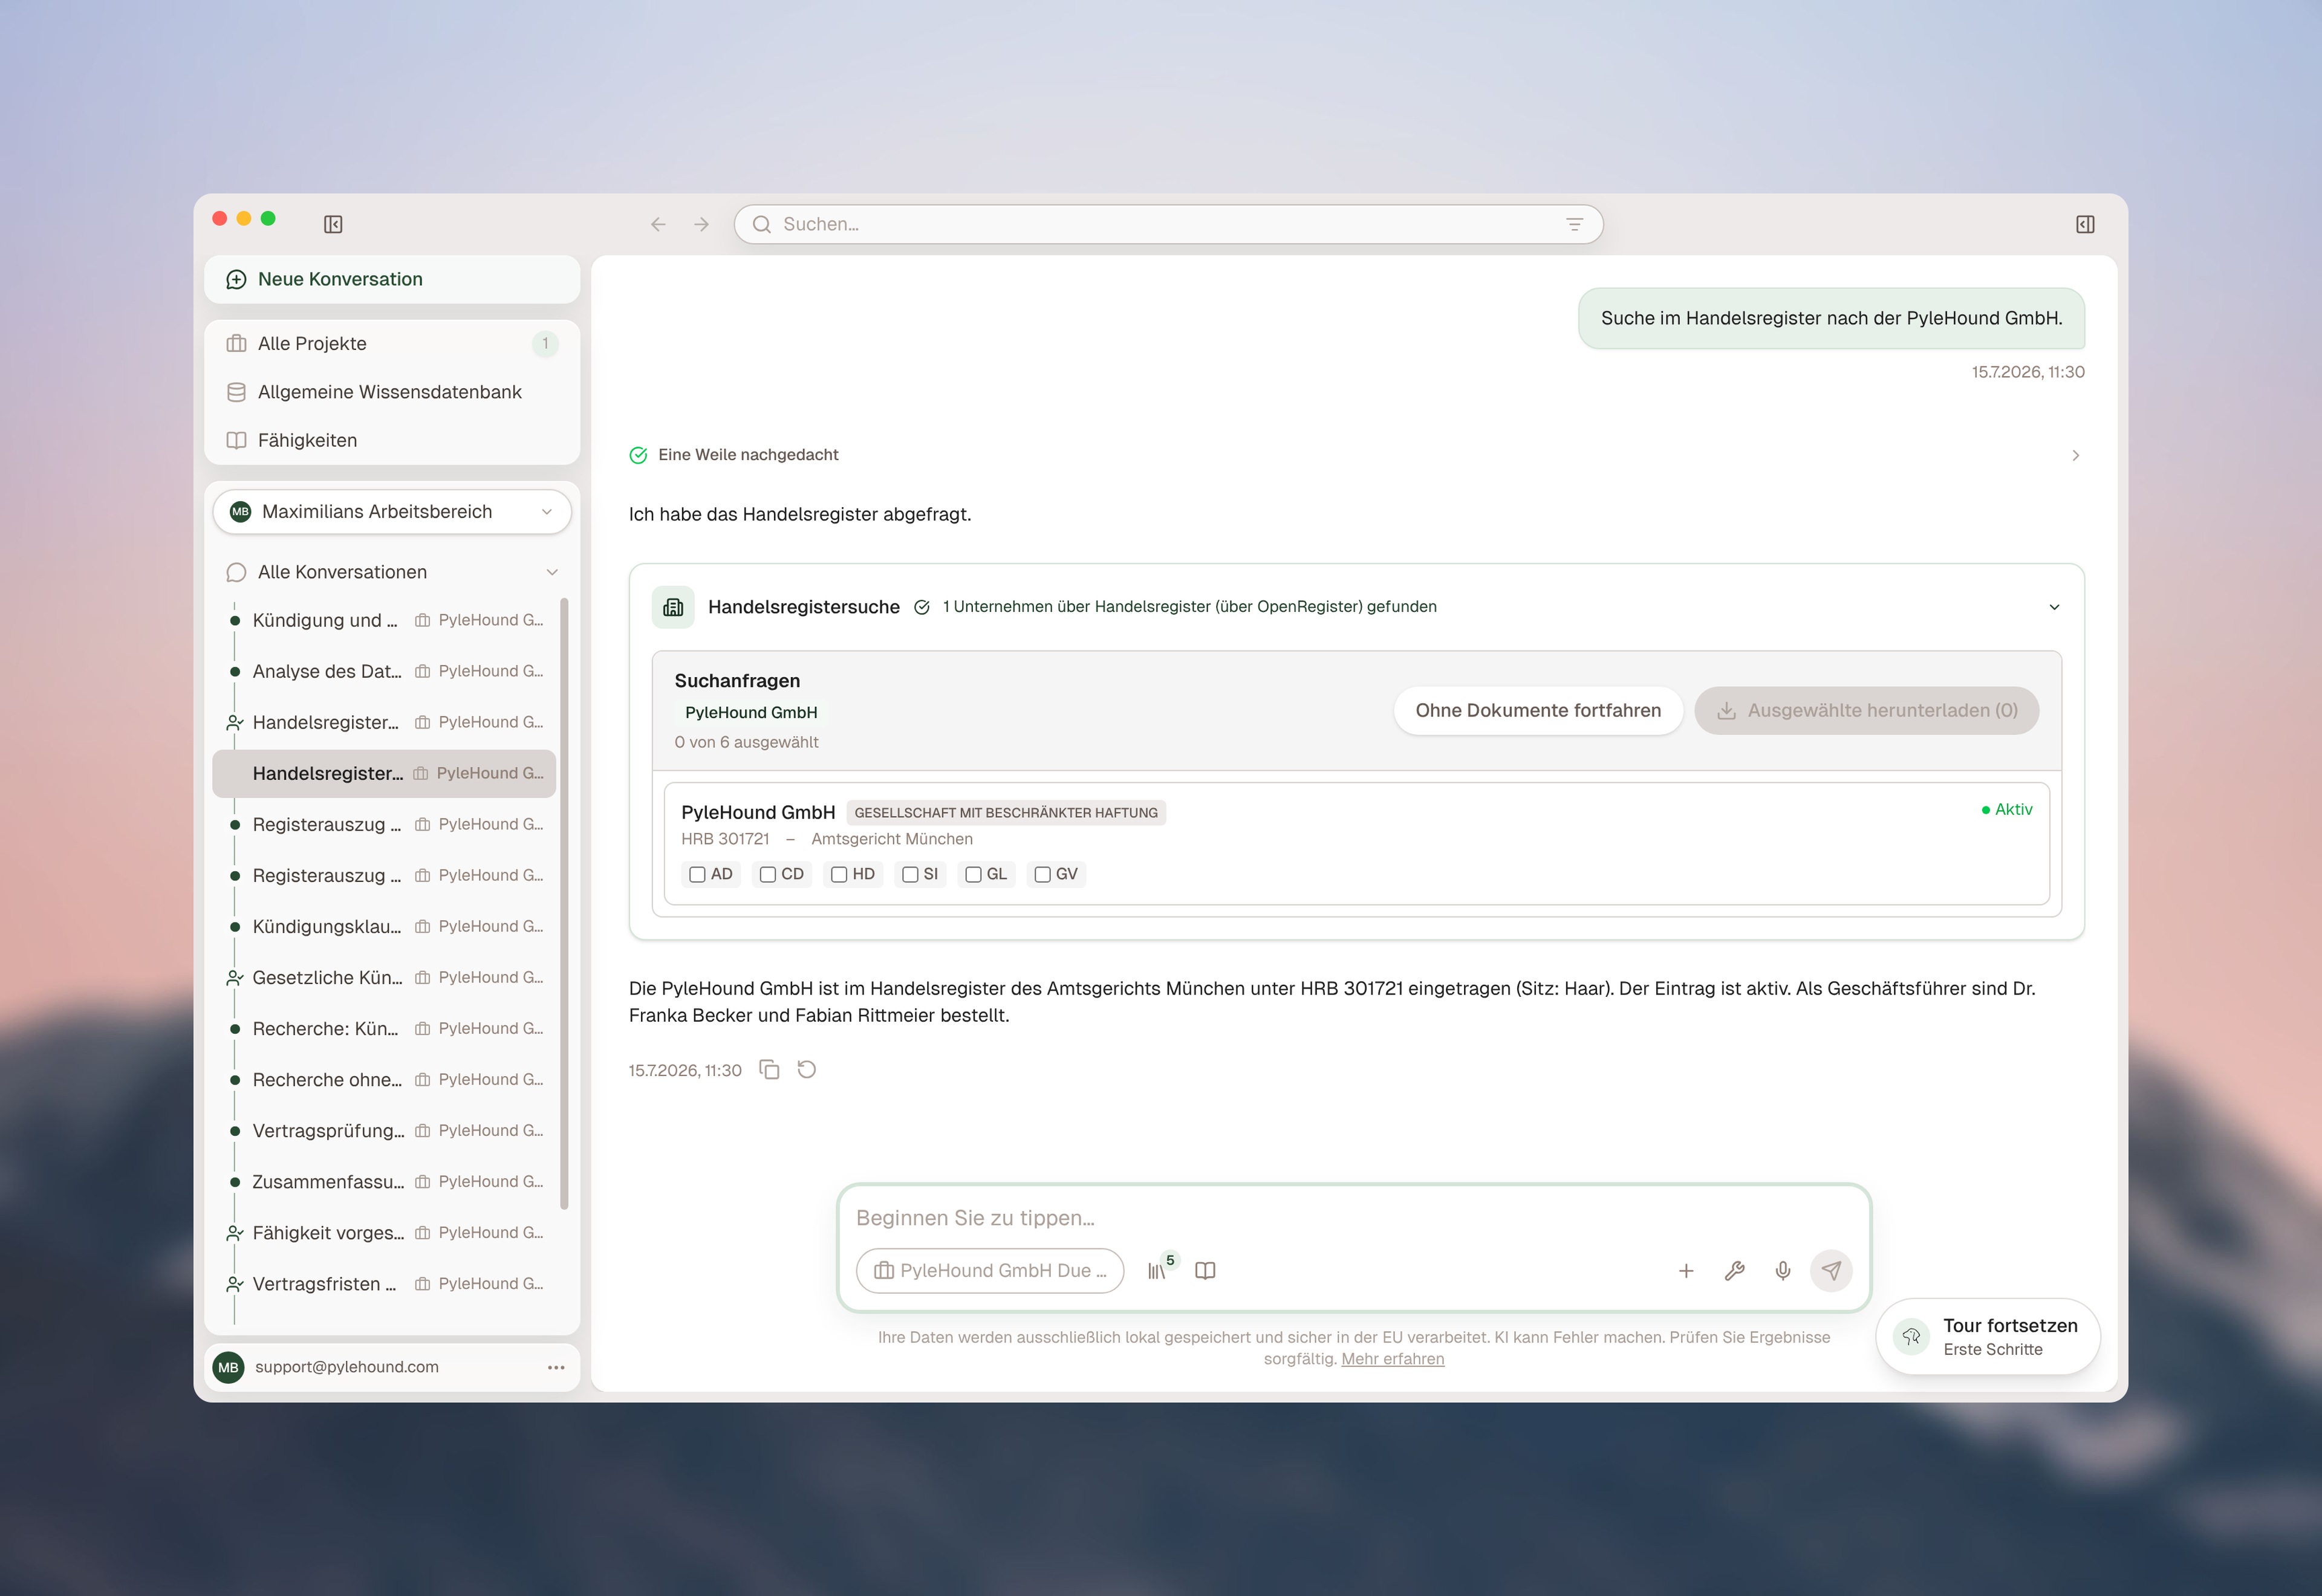Regenerate the assistant response

tap(807, 1070)
